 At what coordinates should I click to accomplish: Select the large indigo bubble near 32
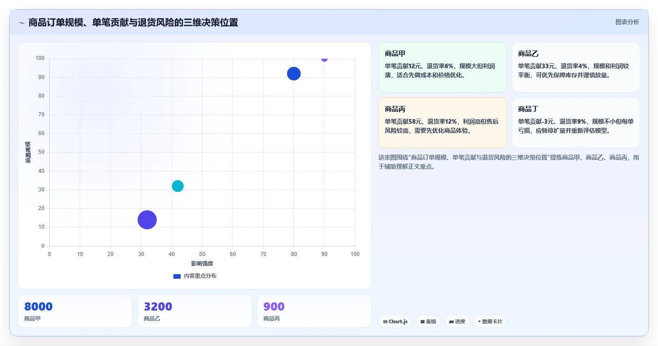coord(147,220)
